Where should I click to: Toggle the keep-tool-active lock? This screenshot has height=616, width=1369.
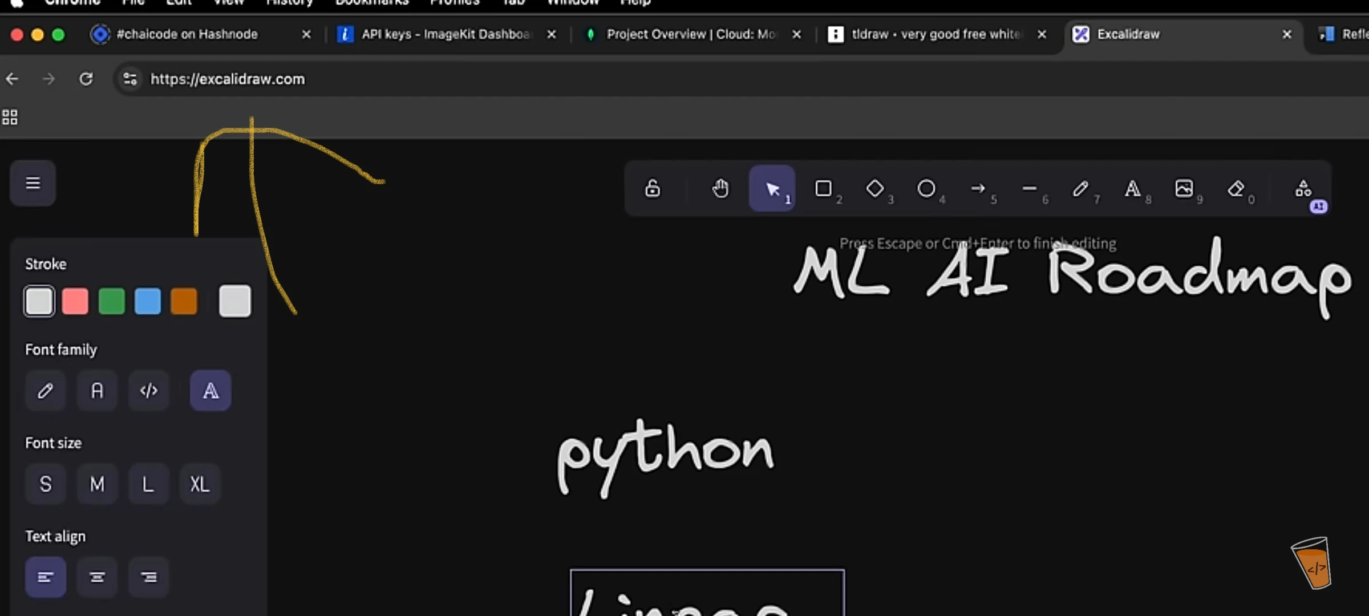tap(653, 189)
